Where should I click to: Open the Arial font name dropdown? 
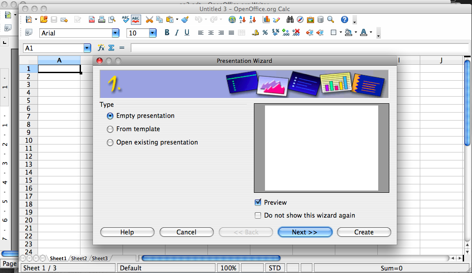click(115, 33)
